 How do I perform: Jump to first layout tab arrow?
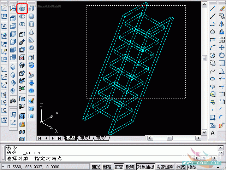click(40, 138)
